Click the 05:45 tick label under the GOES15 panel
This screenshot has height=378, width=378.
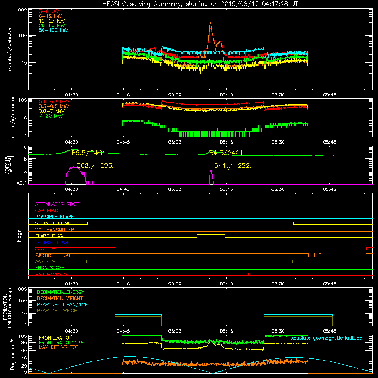pos(329,189)
